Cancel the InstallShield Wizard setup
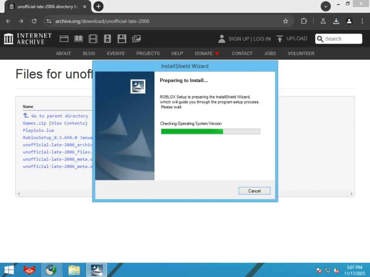The height and width of the screenshot is (277, 370). [254, 191]
